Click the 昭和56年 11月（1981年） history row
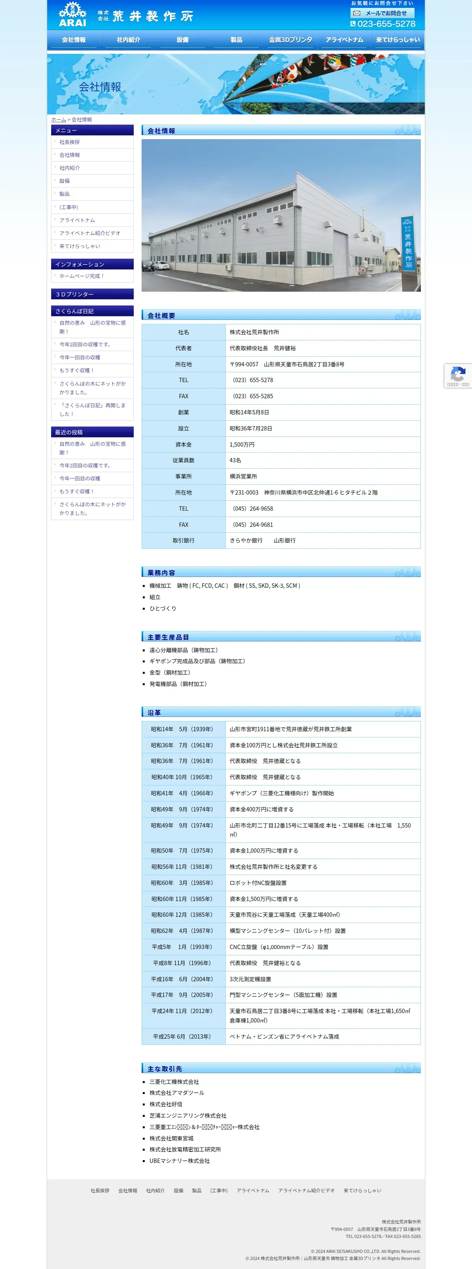The width and height of the screenshot is (472, 1269). (x=281, y=867)
